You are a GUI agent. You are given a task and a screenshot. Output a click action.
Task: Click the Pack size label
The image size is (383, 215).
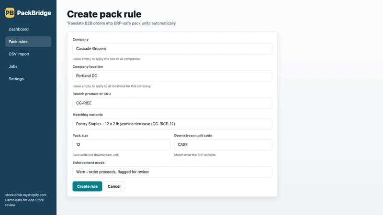(x=80, y=136)
